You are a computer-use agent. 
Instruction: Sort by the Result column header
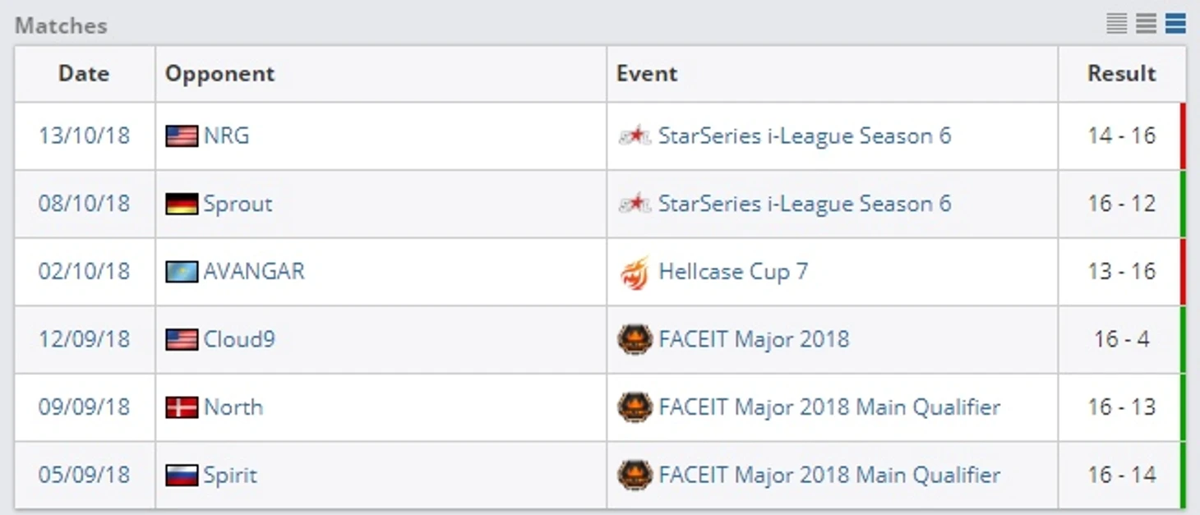click(x=1121, y=74)
